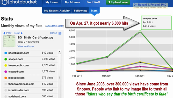The width and height of the screenshot is (173, 98).
Task: Click the referrer list scroll-up arrow
Action: 60,52
